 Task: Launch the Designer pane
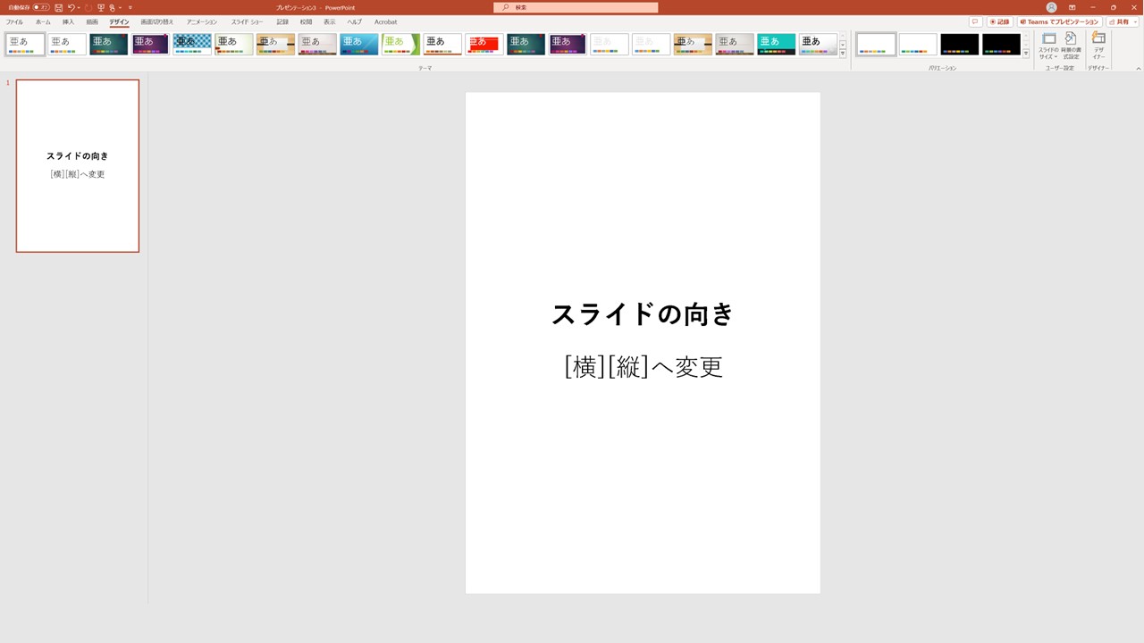[x=1098, y=45]
